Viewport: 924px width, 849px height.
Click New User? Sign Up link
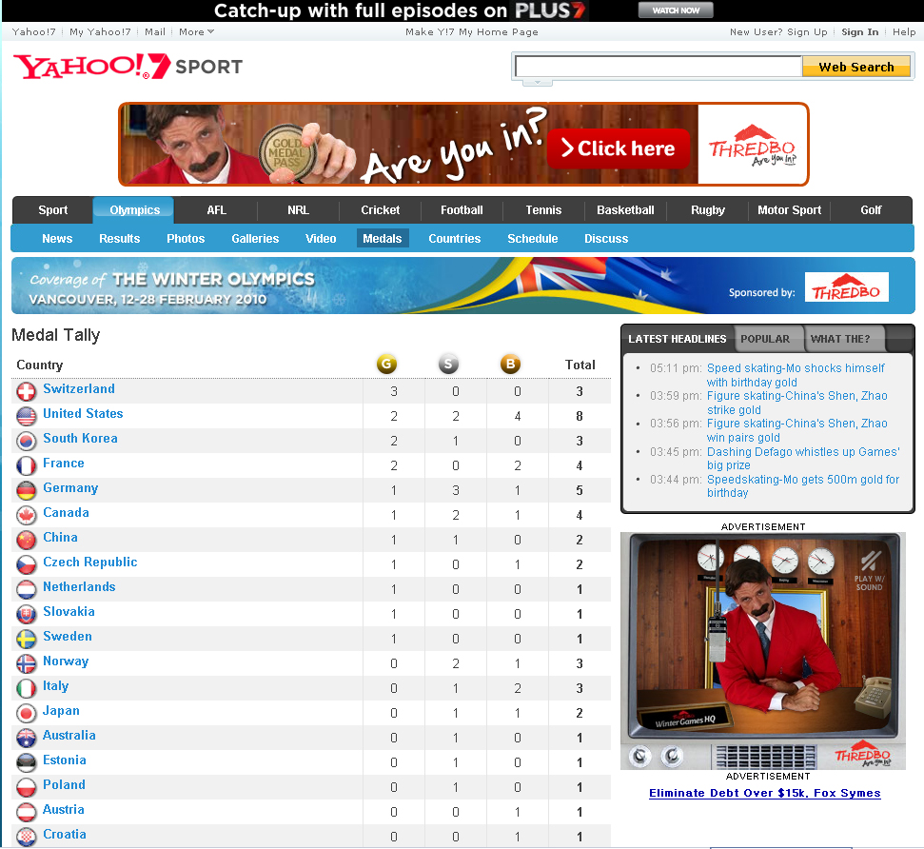(x=778, y=31)
